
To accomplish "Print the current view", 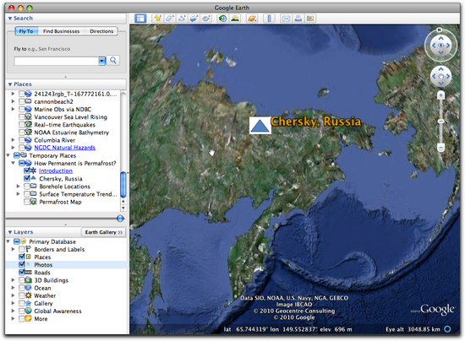I will (x=298, y=19).
